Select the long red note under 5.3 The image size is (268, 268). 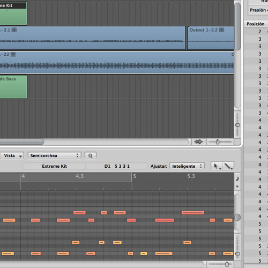193,213
